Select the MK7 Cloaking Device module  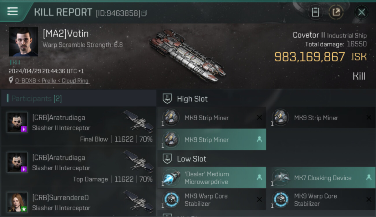click(321, 178)
